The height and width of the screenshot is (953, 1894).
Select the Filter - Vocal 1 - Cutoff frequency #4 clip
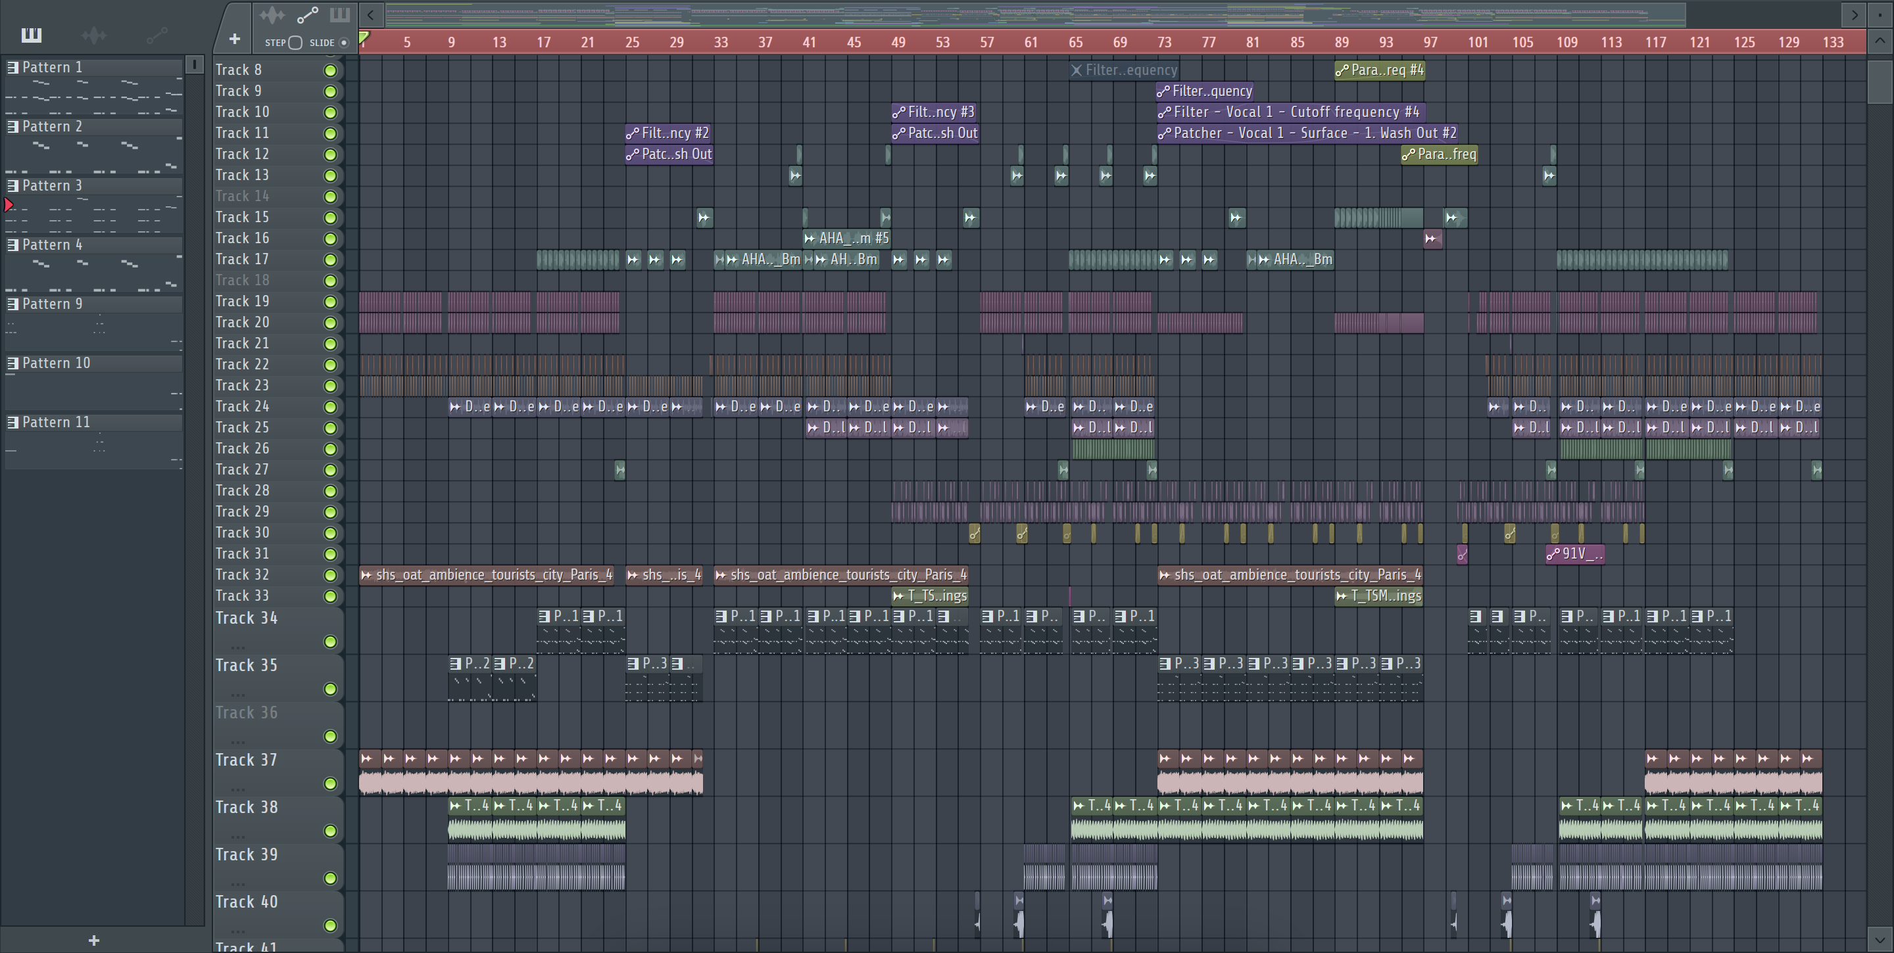pyautogui.click(x=1290, y=112)
